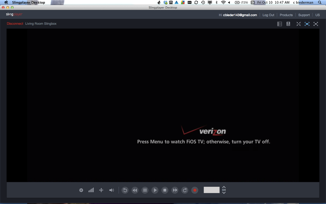Log Out of the Sling account
Screen dimensions: 326x204
(268, 15)
